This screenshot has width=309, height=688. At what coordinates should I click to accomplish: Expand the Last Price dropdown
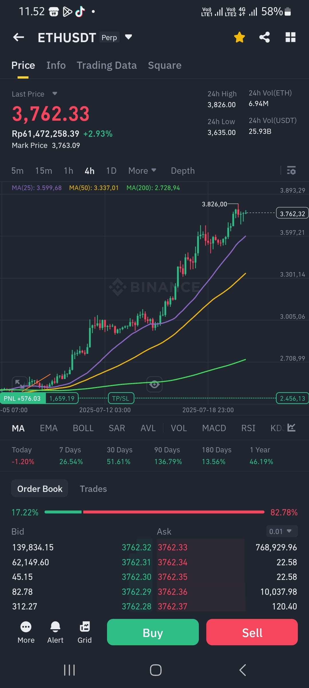[55, 94]
